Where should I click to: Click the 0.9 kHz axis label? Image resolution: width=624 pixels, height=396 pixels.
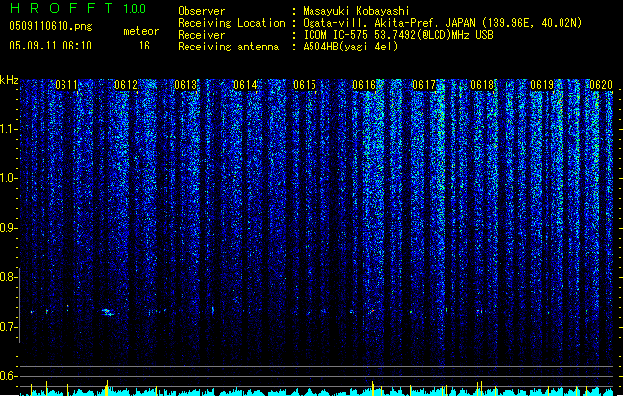point(8,228)
